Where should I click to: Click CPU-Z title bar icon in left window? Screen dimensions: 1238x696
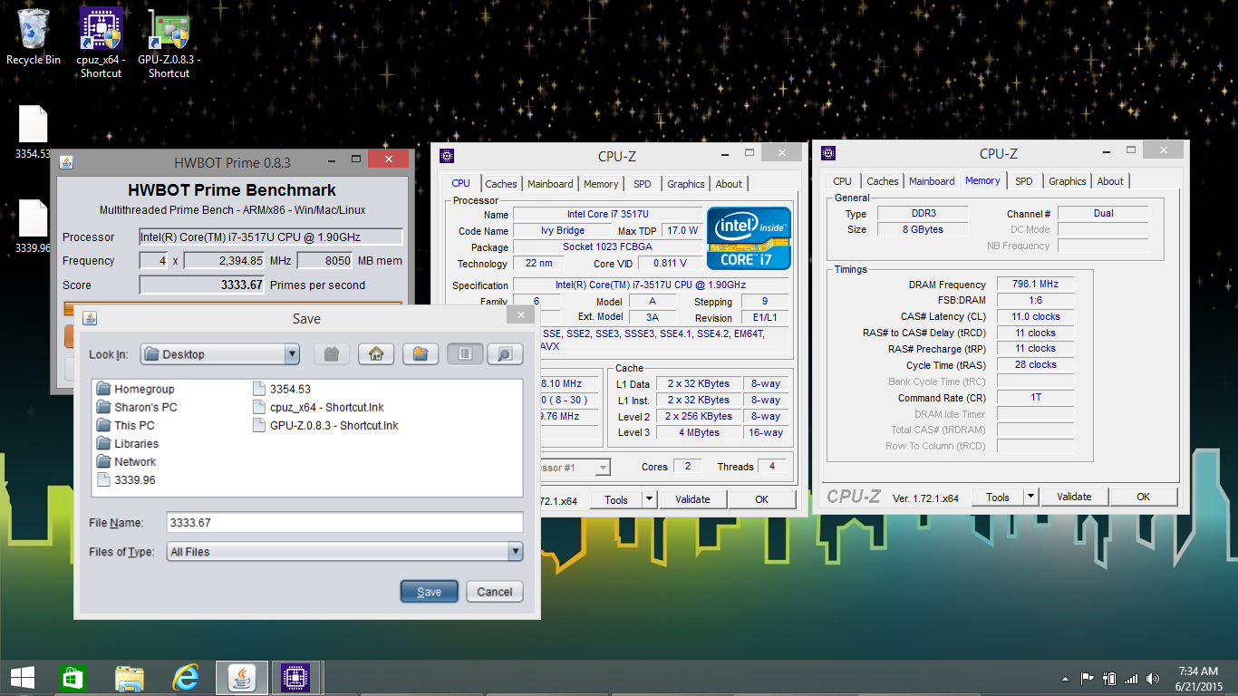pyautogui.click(x=447, y=156)
